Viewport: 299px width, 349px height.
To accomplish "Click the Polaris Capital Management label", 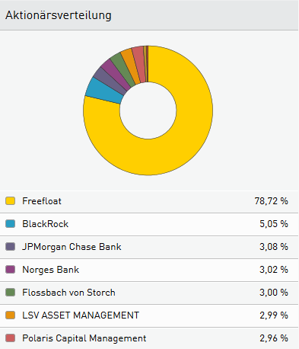I will click(x=84, y=338).
